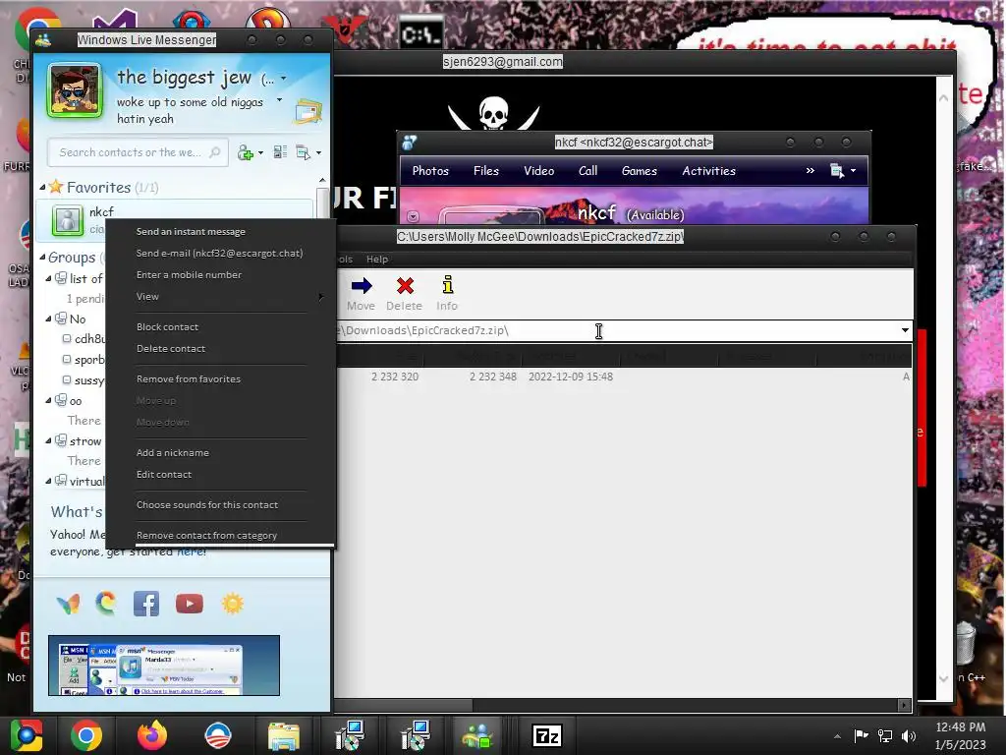
Task: Click the Obama logo taskbar icon
Action: pos(217,735)
